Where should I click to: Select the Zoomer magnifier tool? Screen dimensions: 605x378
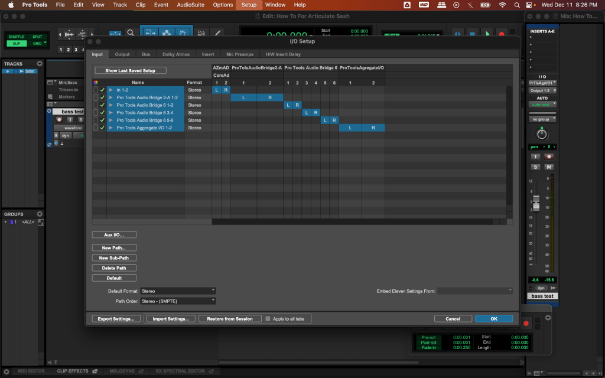point(131,33)
